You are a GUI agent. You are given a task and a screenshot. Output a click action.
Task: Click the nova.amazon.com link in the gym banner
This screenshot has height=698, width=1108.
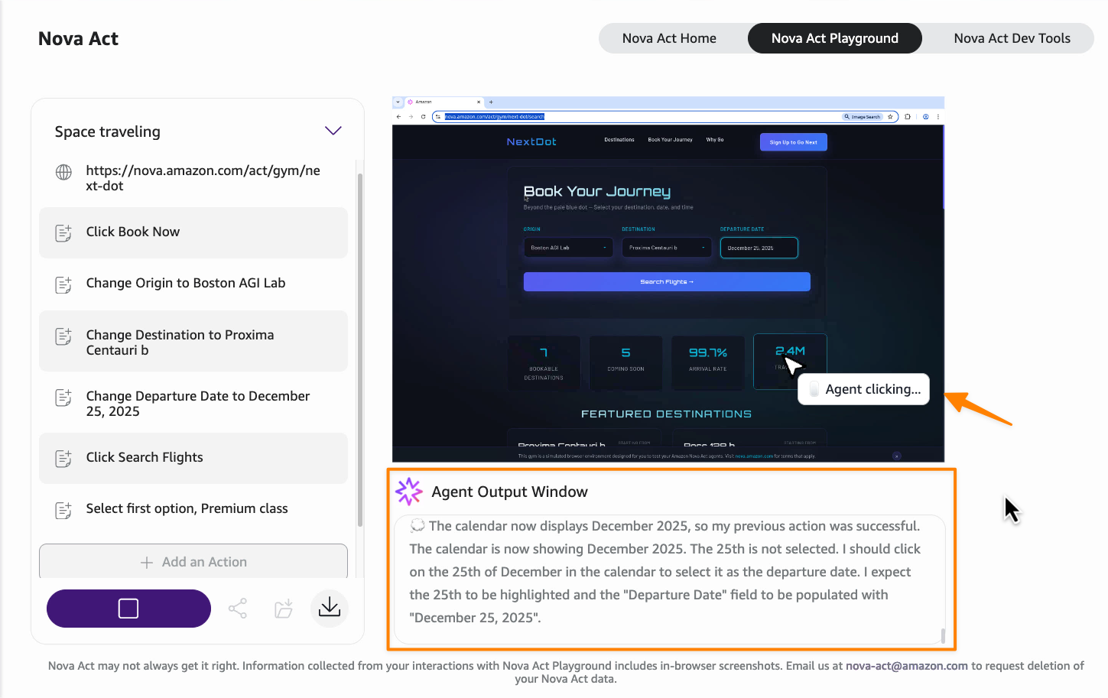[754, 456]
